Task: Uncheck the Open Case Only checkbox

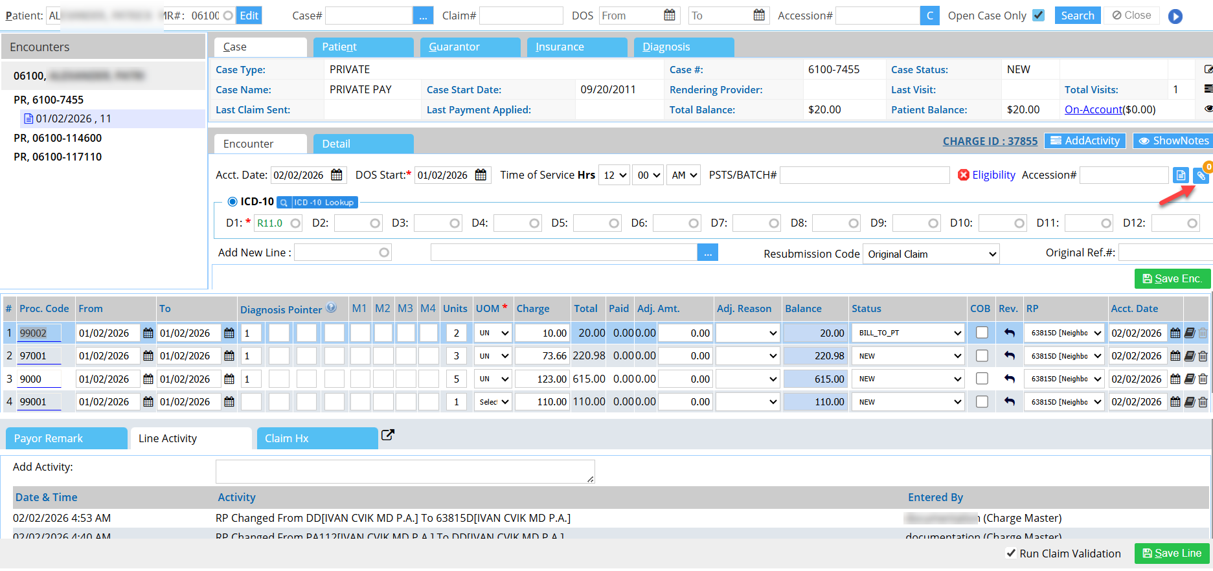Action: (1038, 15)
